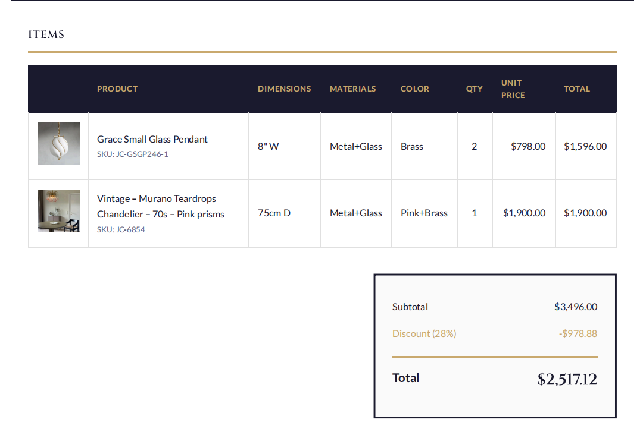Select quantity 2 for Grace Pendant
The width and height of the screenshot is (643, 432).
pyautogui.click(x=474, y=147)
